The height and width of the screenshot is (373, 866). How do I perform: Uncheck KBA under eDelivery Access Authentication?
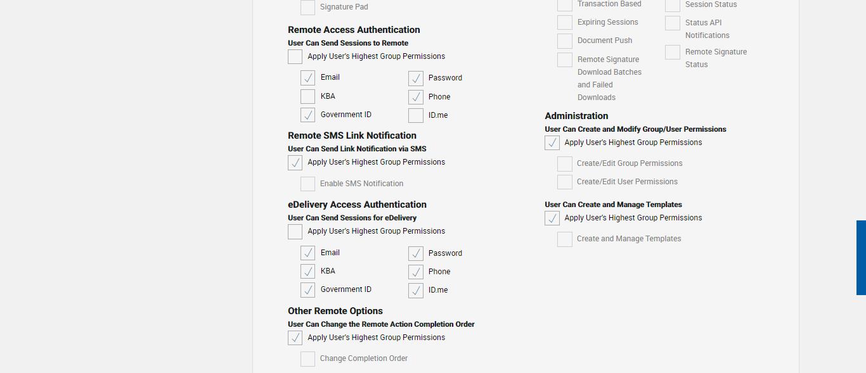[308, 271]
